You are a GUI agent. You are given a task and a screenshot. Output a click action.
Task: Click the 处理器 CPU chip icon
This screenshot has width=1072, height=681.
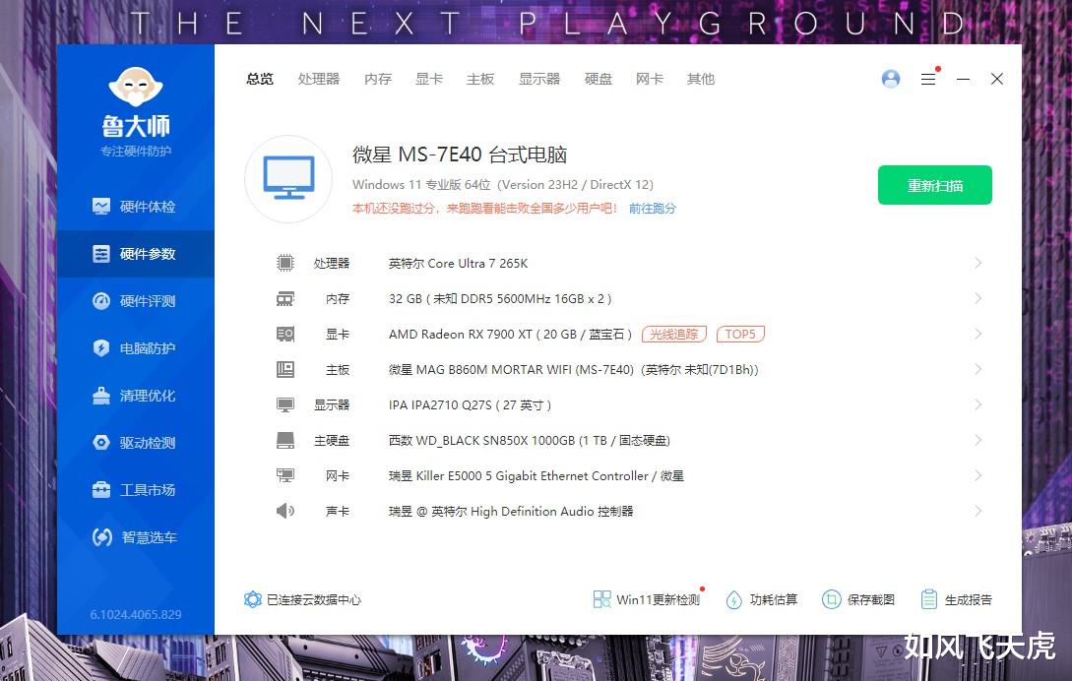(285, 263)
